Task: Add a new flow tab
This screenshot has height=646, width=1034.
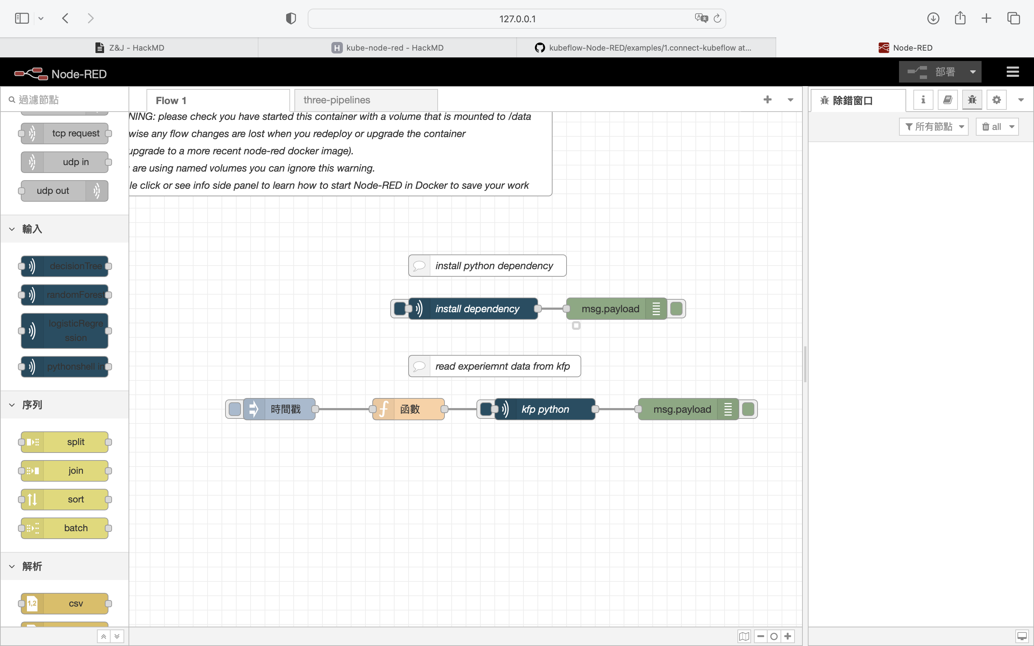Action: pos(767,100)
